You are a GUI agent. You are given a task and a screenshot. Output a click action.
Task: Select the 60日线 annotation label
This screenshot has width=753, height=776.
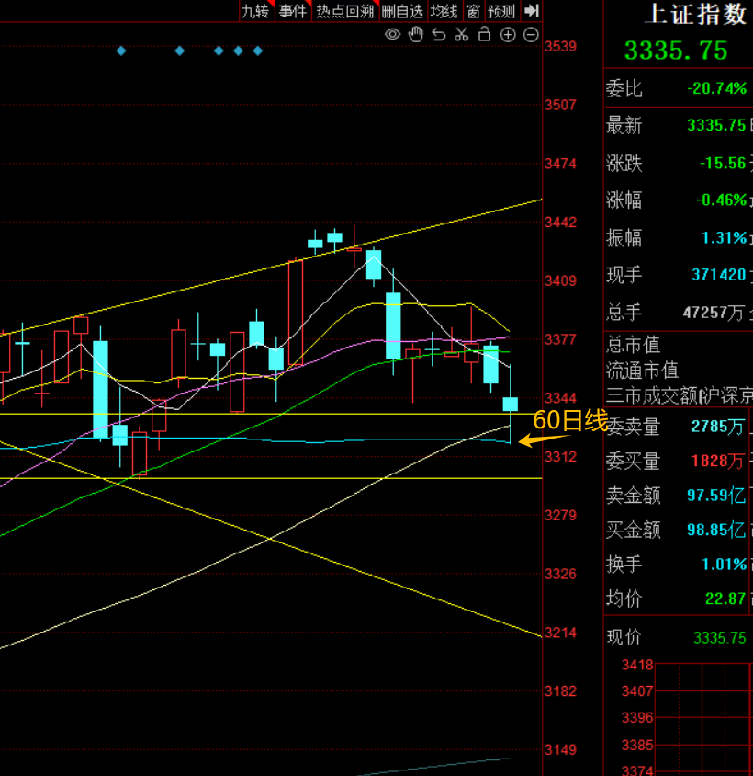(x=570, y=422)
